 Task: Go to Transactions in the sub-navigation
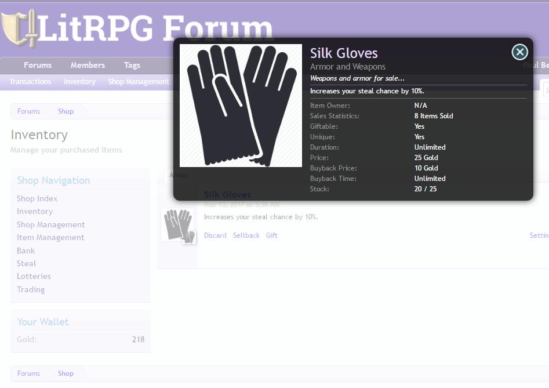(30, 82)
